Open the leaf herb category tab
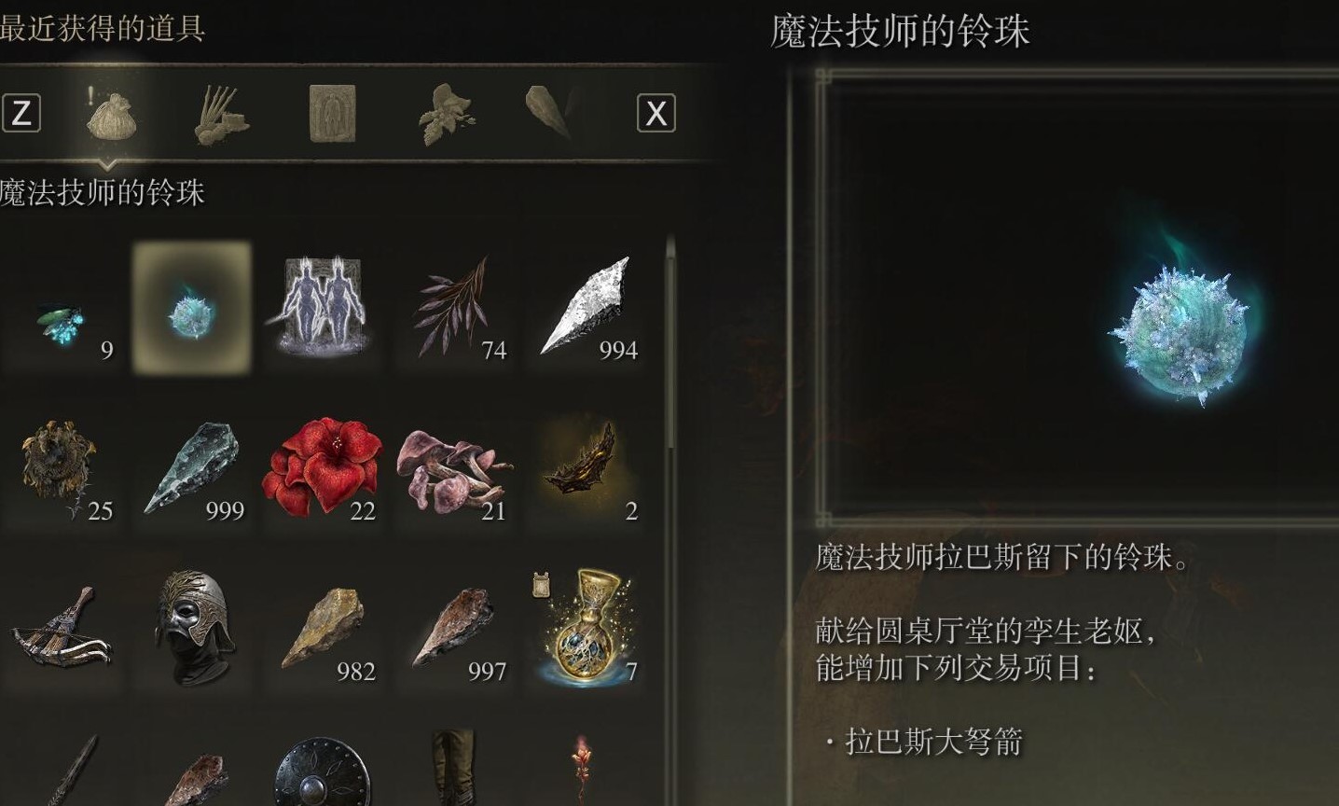 [x=446, y=115]
